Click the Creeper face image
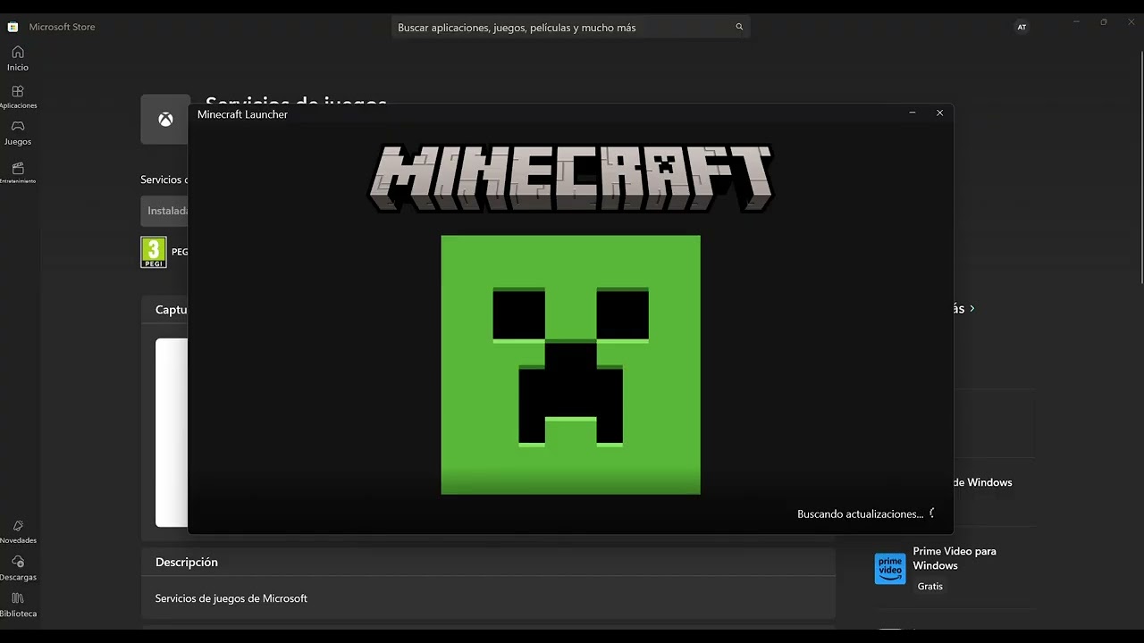 (570, 364)
